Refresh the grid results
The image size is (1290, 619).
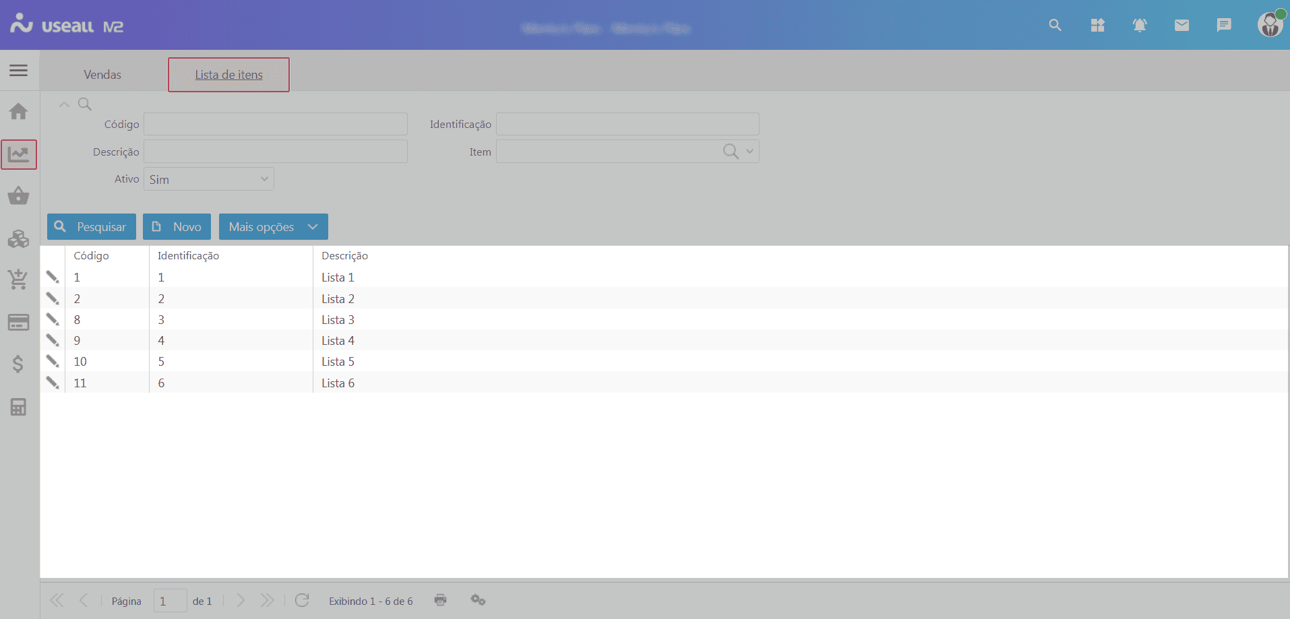coord(302,600)
